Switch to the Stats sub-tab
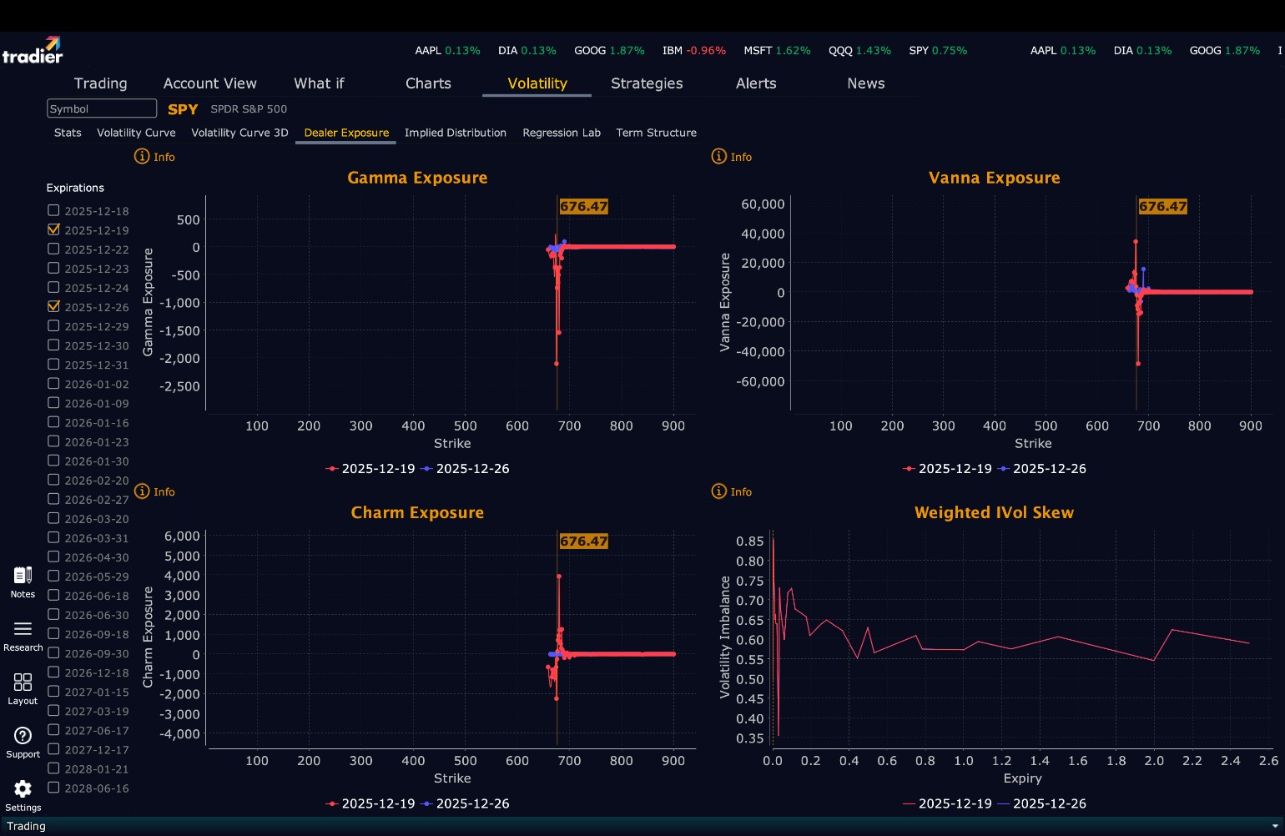 (68, 133)
